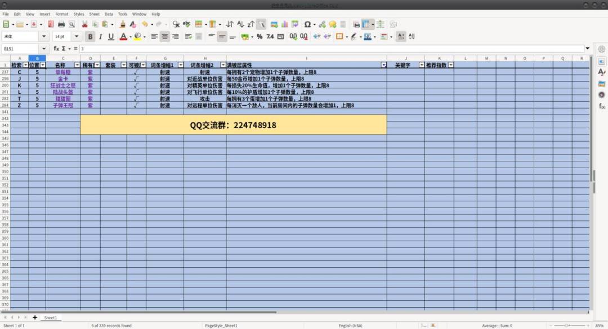
Task: Open the Data menu
Action: (x=109, y=14)
